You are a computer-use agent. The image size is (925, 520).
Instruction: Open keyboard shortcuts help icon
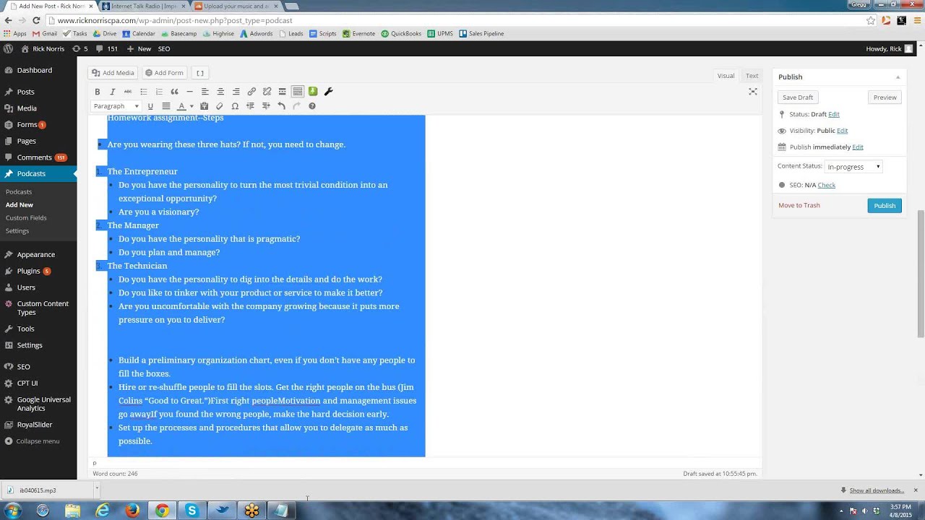pos(312,106)
